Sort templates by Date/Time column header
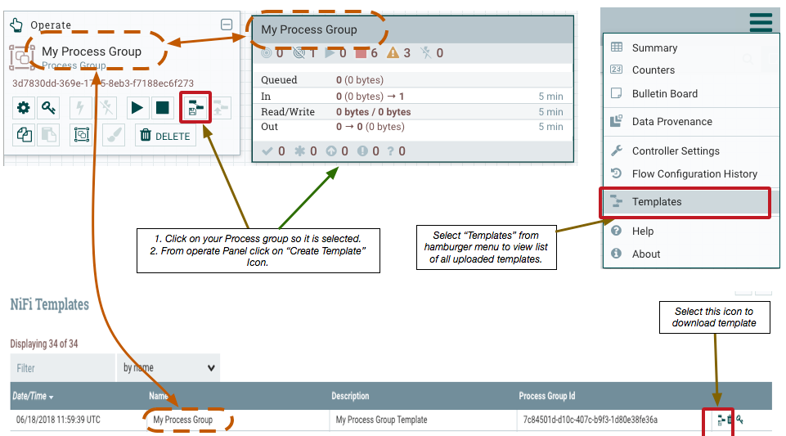Viewport: 786px width, 436px height. pos(33,396)
